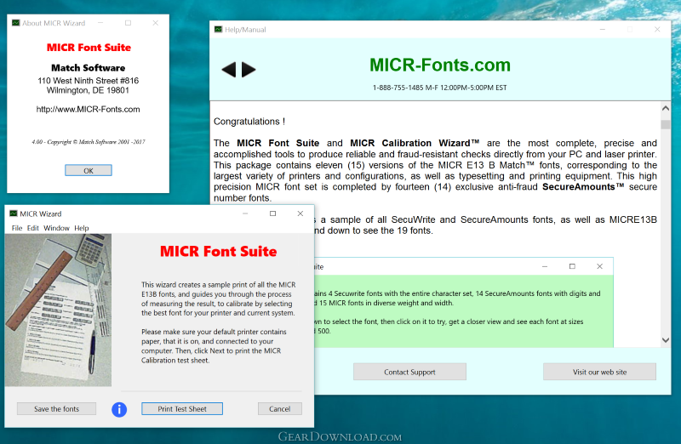The height and width of the screenshot is (444, 681).
Task: Click Cancel in the MICR Wizard
Action: click(x=280, y=409)
